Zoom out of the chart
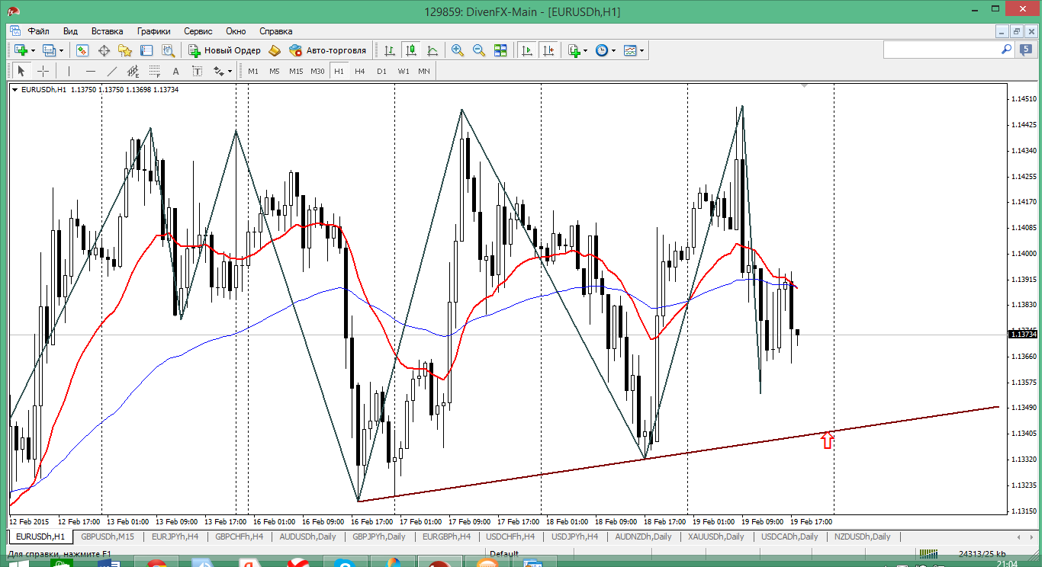1045x567 pixels. (479, 50)
